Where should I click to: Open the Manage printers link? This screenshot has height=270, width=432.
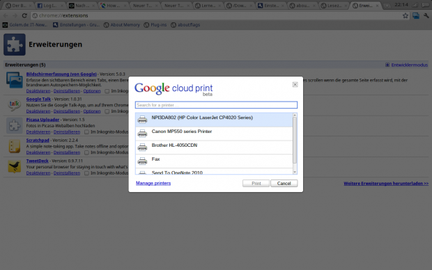click(153, 183)
